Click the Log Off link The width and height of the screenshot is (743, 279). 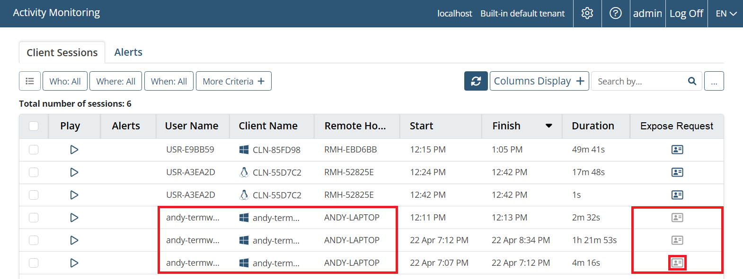pyautogui.click(x=686, y=14)
